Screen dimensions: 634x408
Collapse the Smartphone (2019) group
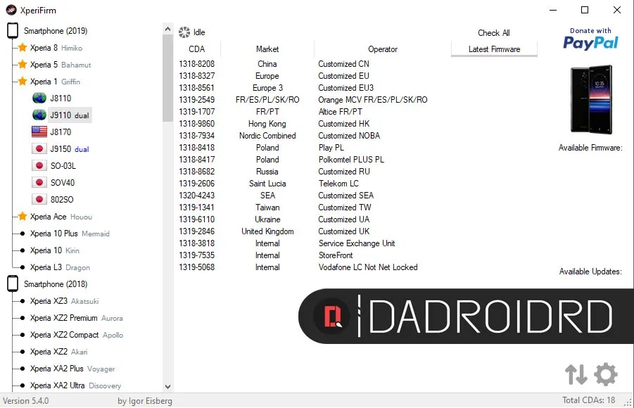click(x=56, y=31)
